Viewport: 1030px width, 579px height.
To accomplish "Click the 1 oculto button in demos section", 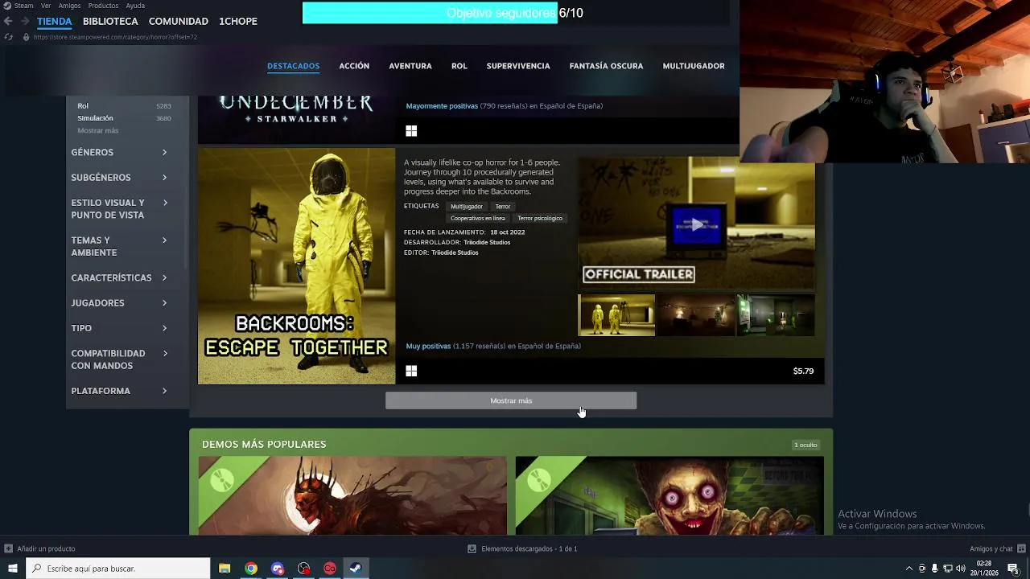I will (805, 445).
